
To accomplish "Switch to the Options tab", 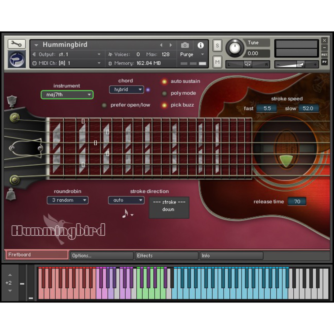I will pos(102,256).
